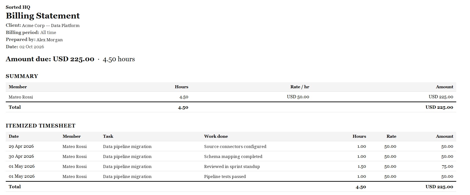Click the Summary table 'Member' column header
The image size is (470, 195).
[x=18, y=87]
